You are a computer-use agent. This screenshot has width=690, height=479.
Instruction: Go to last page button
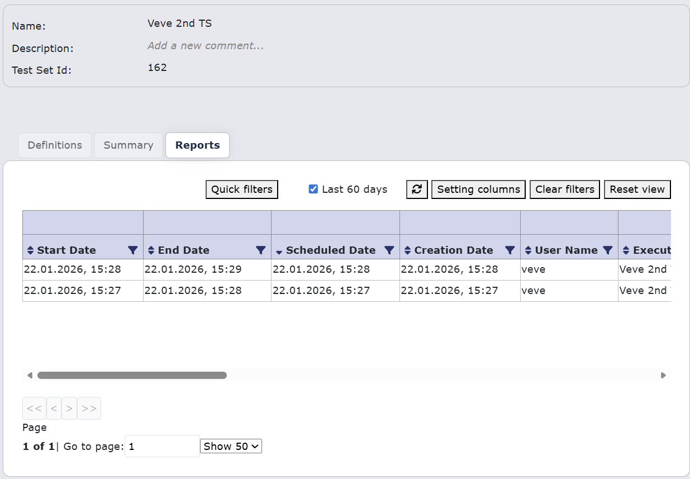pyautogui.click(x=89, y=409)
